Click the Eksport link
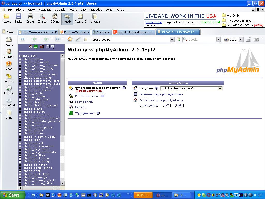Viewport: 265px width, 199px height. 80,108
